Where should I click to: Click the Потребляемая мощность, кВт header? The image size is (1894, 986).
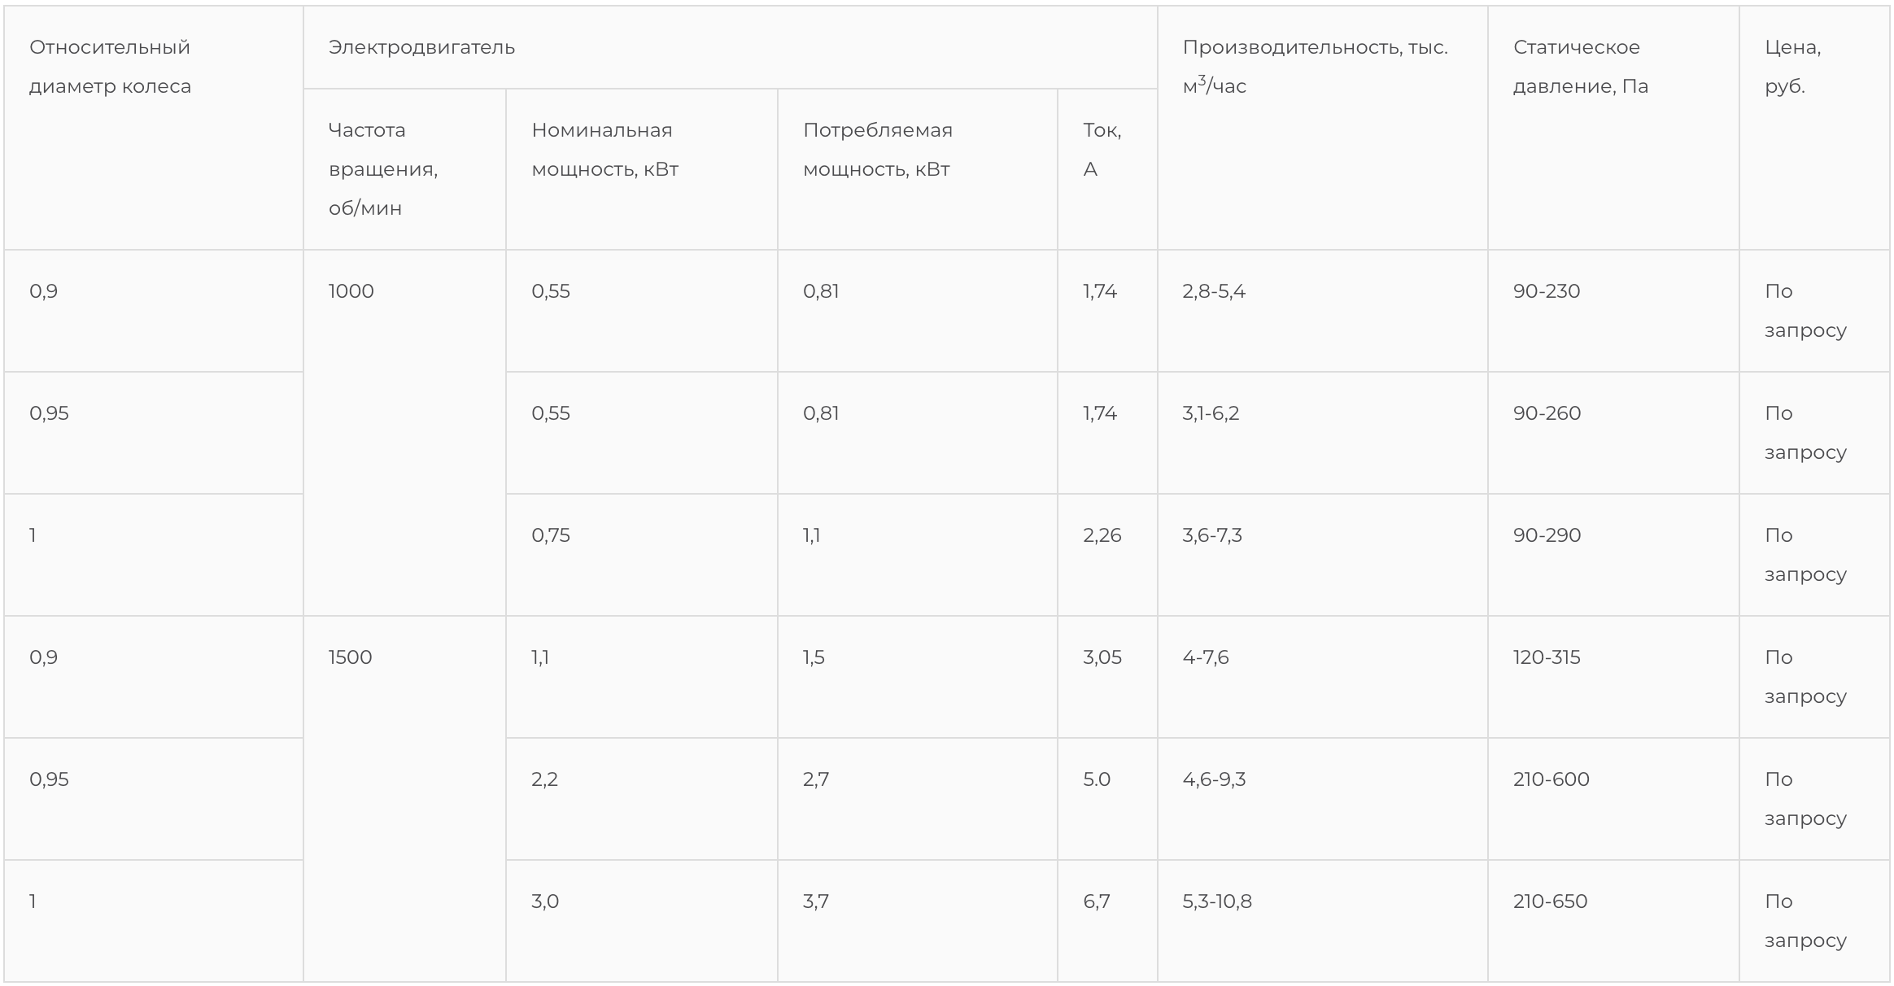click(x=877, y=150)
